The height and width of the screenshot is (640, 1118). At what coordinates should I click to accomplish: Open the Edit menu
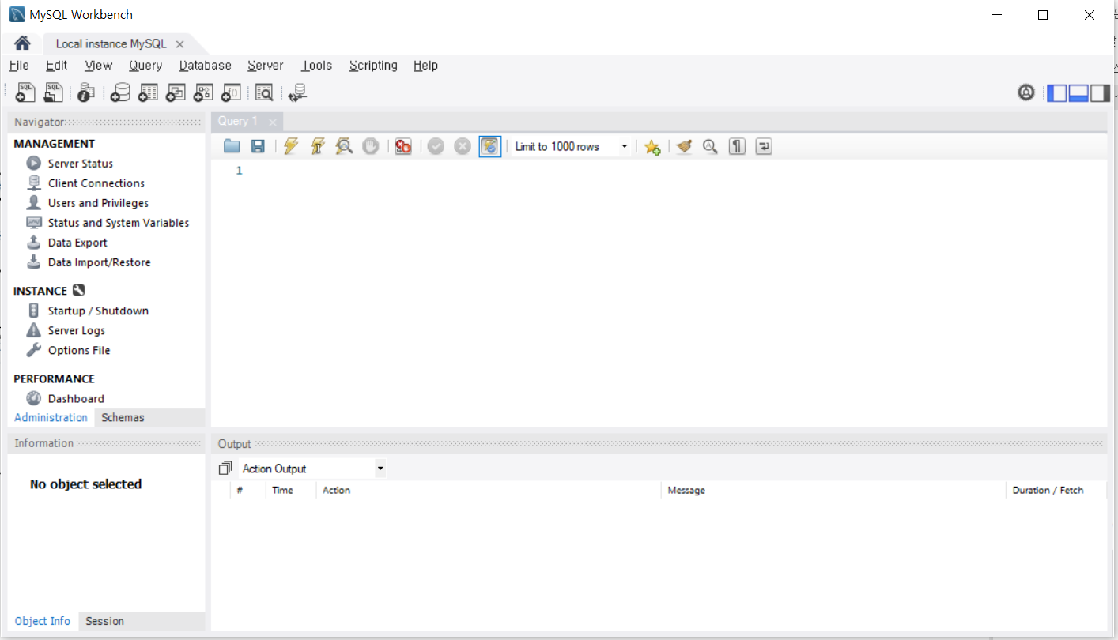click(x=56, y=66)
